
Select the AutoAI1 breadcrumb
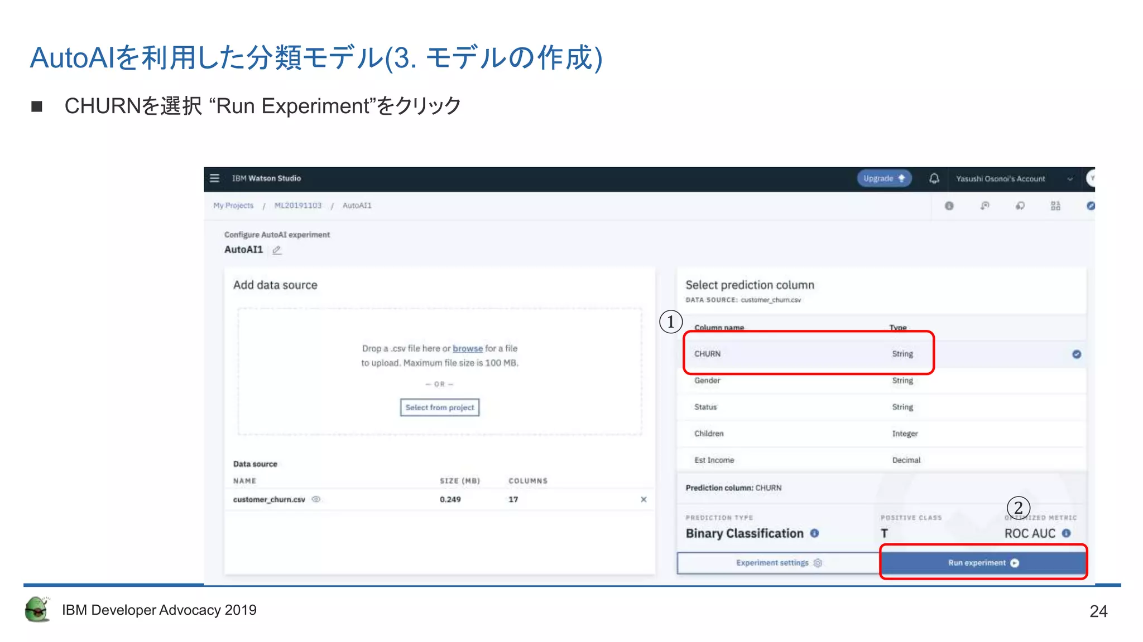tap(357, 206)
